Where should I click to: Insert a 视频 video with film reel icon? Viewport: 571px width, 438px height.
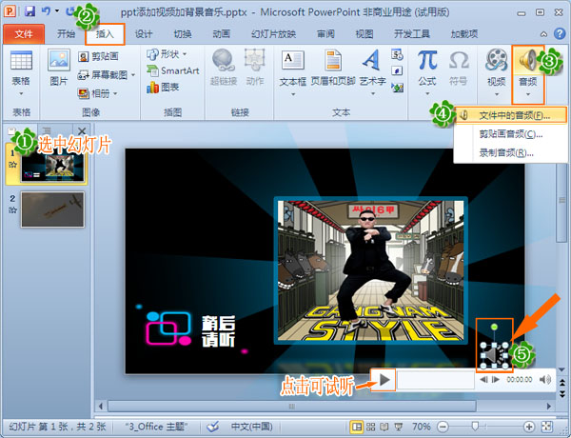tap(496, 60)
